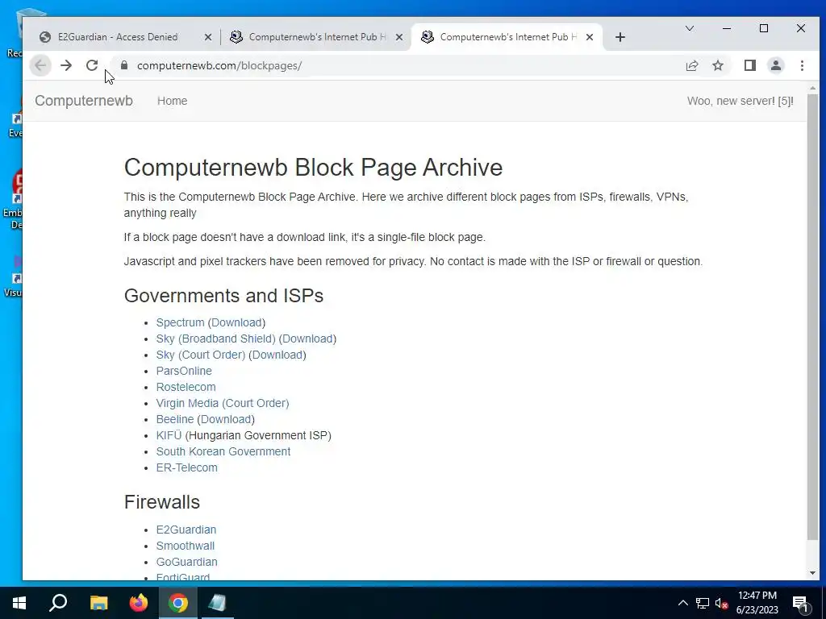This screenshot has width=826, height=619.
Task: Click the page vertical scrollbar thumb
Action: (x=812, y=316)
